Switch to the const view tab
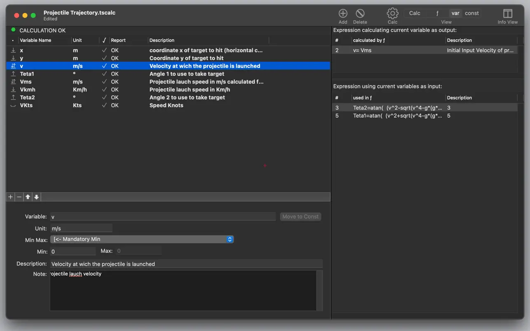Screen dimensions: 530x331 pos(471,13)
